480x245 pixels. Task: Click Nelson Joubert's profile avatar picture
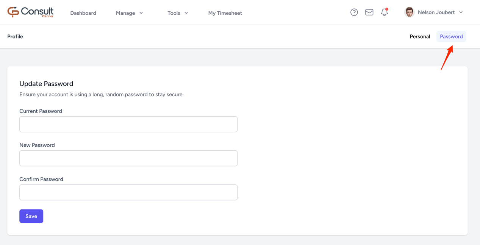409,12
